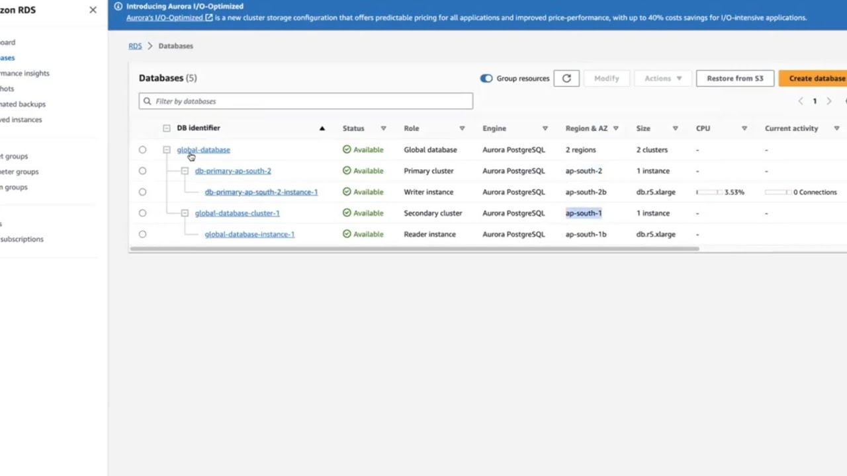Click the refresh icon button
The image size is (847, 476).
click(566, 78)
